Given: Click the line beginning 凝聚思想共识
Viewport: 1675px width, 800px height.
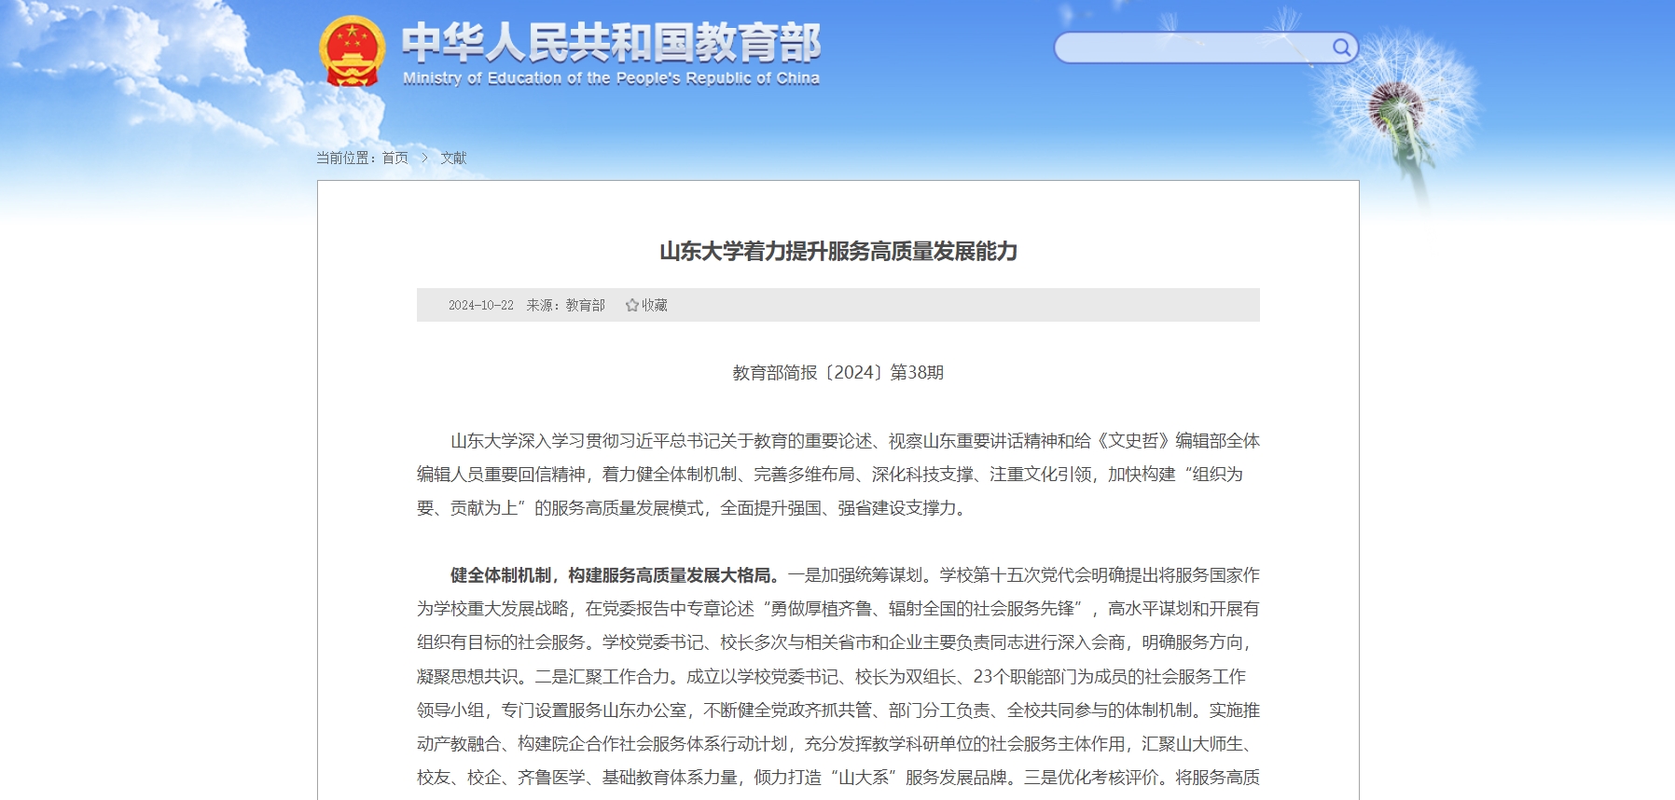Looking at the screenshot, I should point(831,677).
